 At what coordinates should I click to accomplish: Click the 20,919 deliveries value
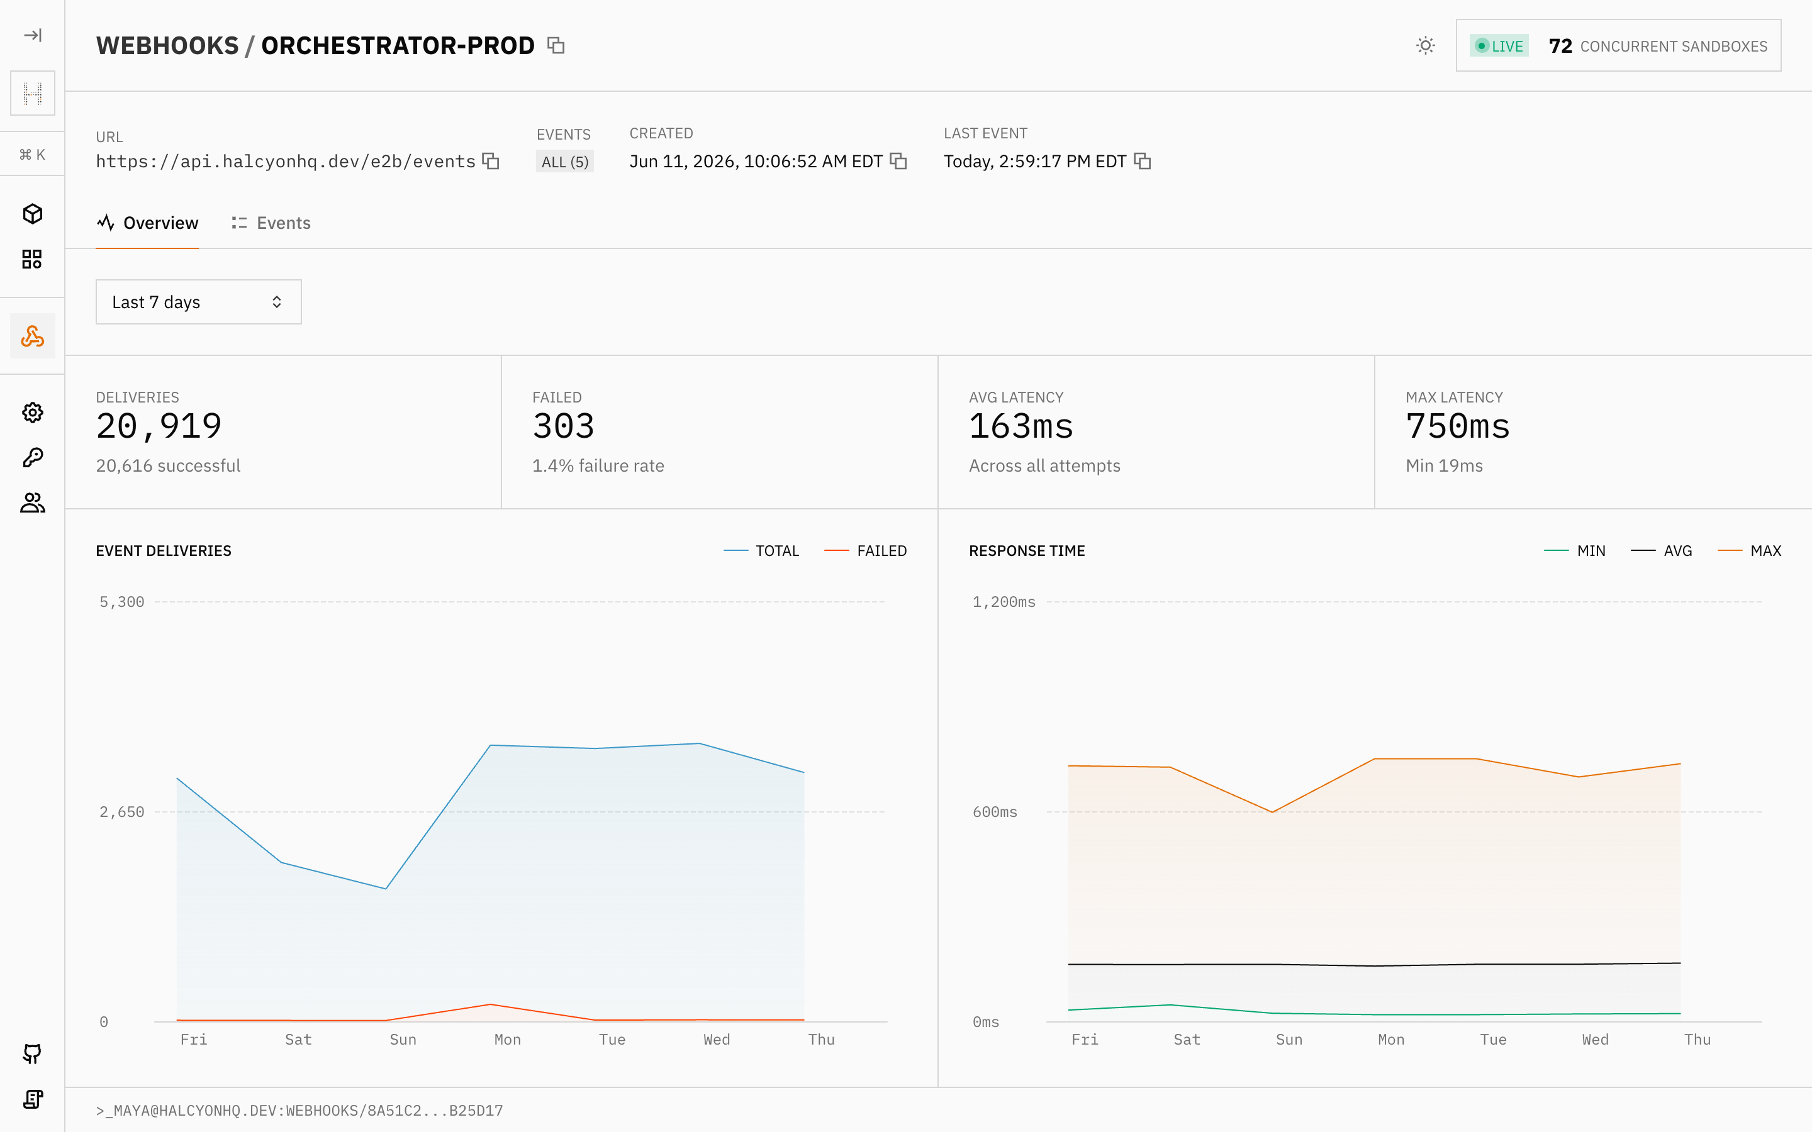(159, 426)
